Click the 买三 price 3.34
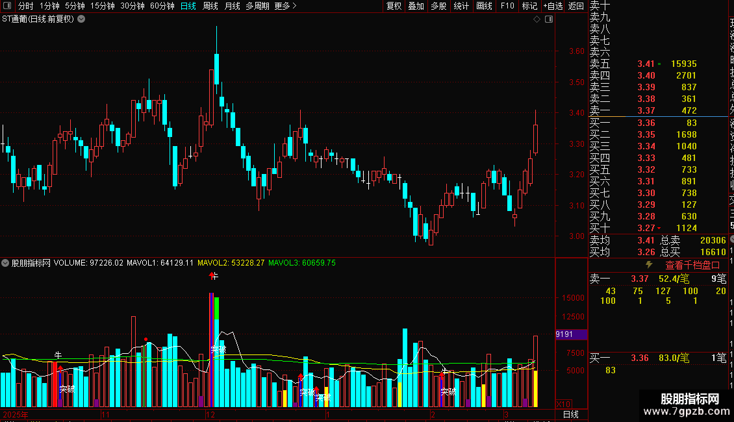Image resolution: width=734 pixels, height=422 pixels. click(646, 147)
